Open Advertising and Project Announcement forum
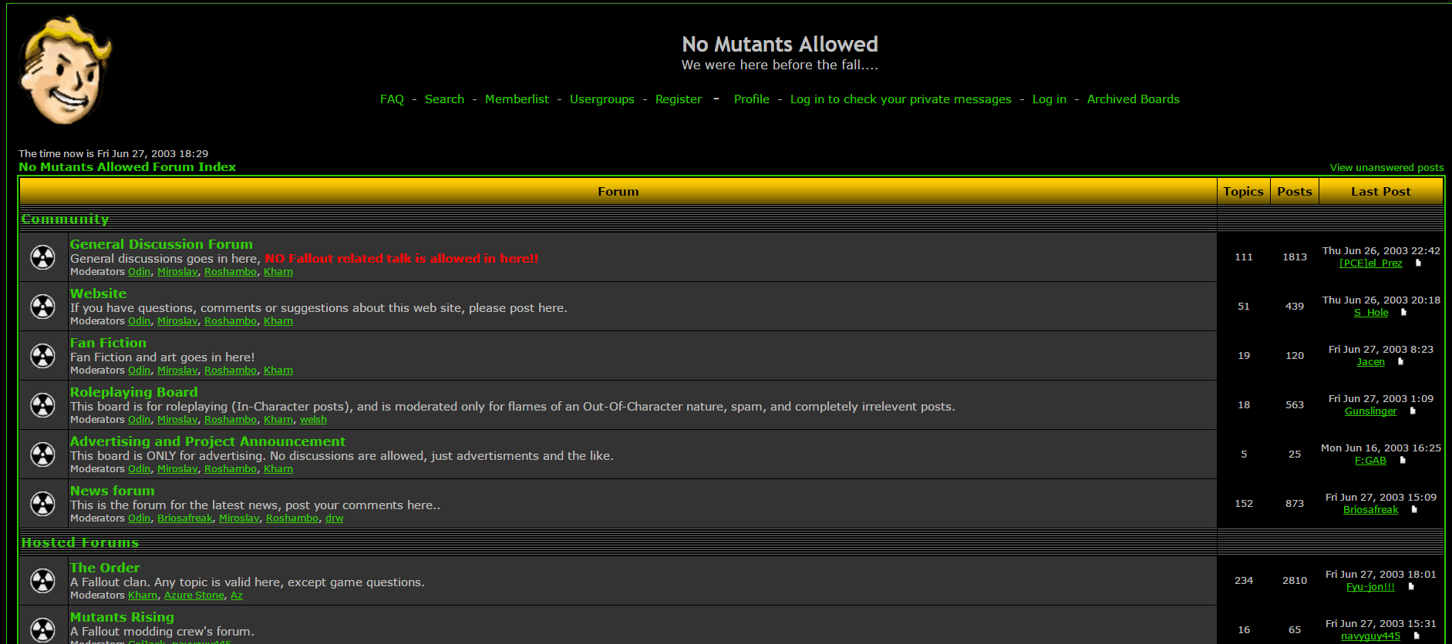 (207, 441)
